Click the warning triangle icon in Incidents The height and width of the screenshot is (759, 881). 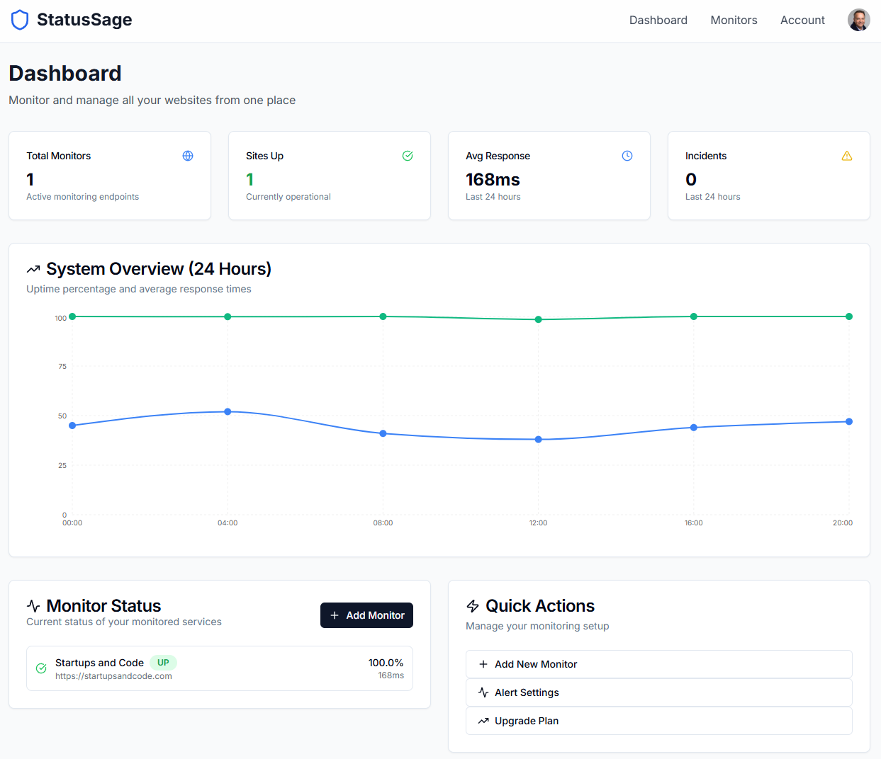[x=847, y=156]
